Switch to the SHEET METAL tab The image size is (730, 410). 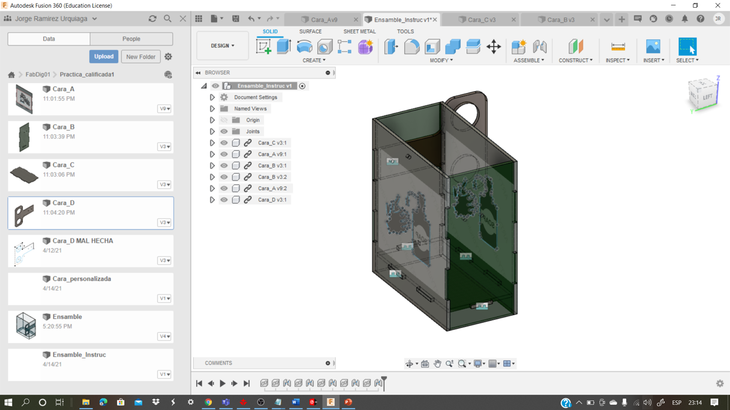click(x=359, y=32)
